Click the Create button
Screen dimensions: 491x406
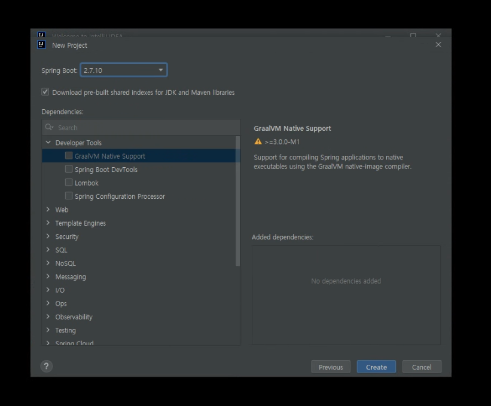[x=376, y=367]
